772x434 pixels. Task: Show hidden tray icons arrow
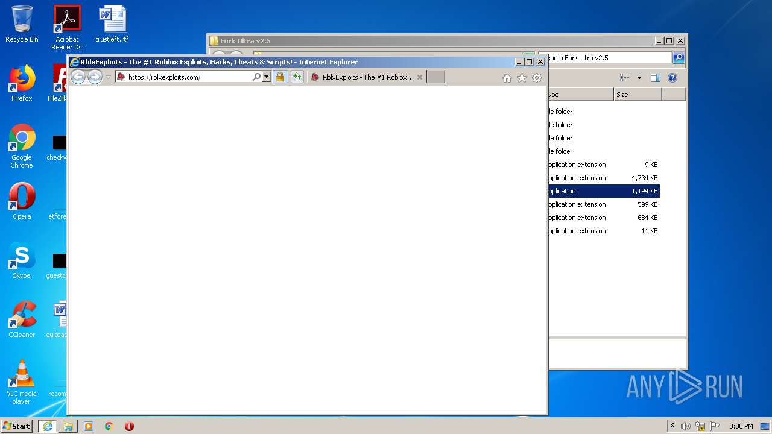(672, 426)
